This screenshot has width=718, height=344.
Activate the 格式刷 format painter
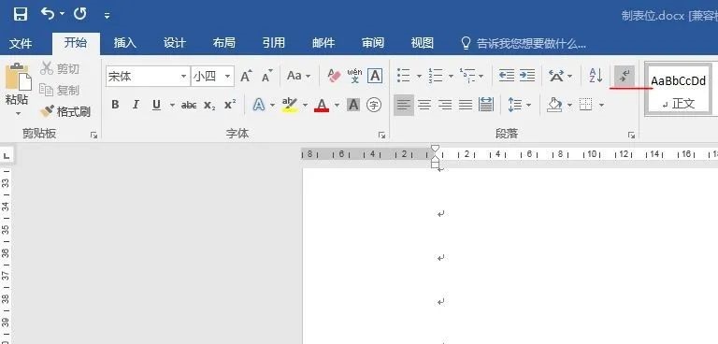pos(65,111)
